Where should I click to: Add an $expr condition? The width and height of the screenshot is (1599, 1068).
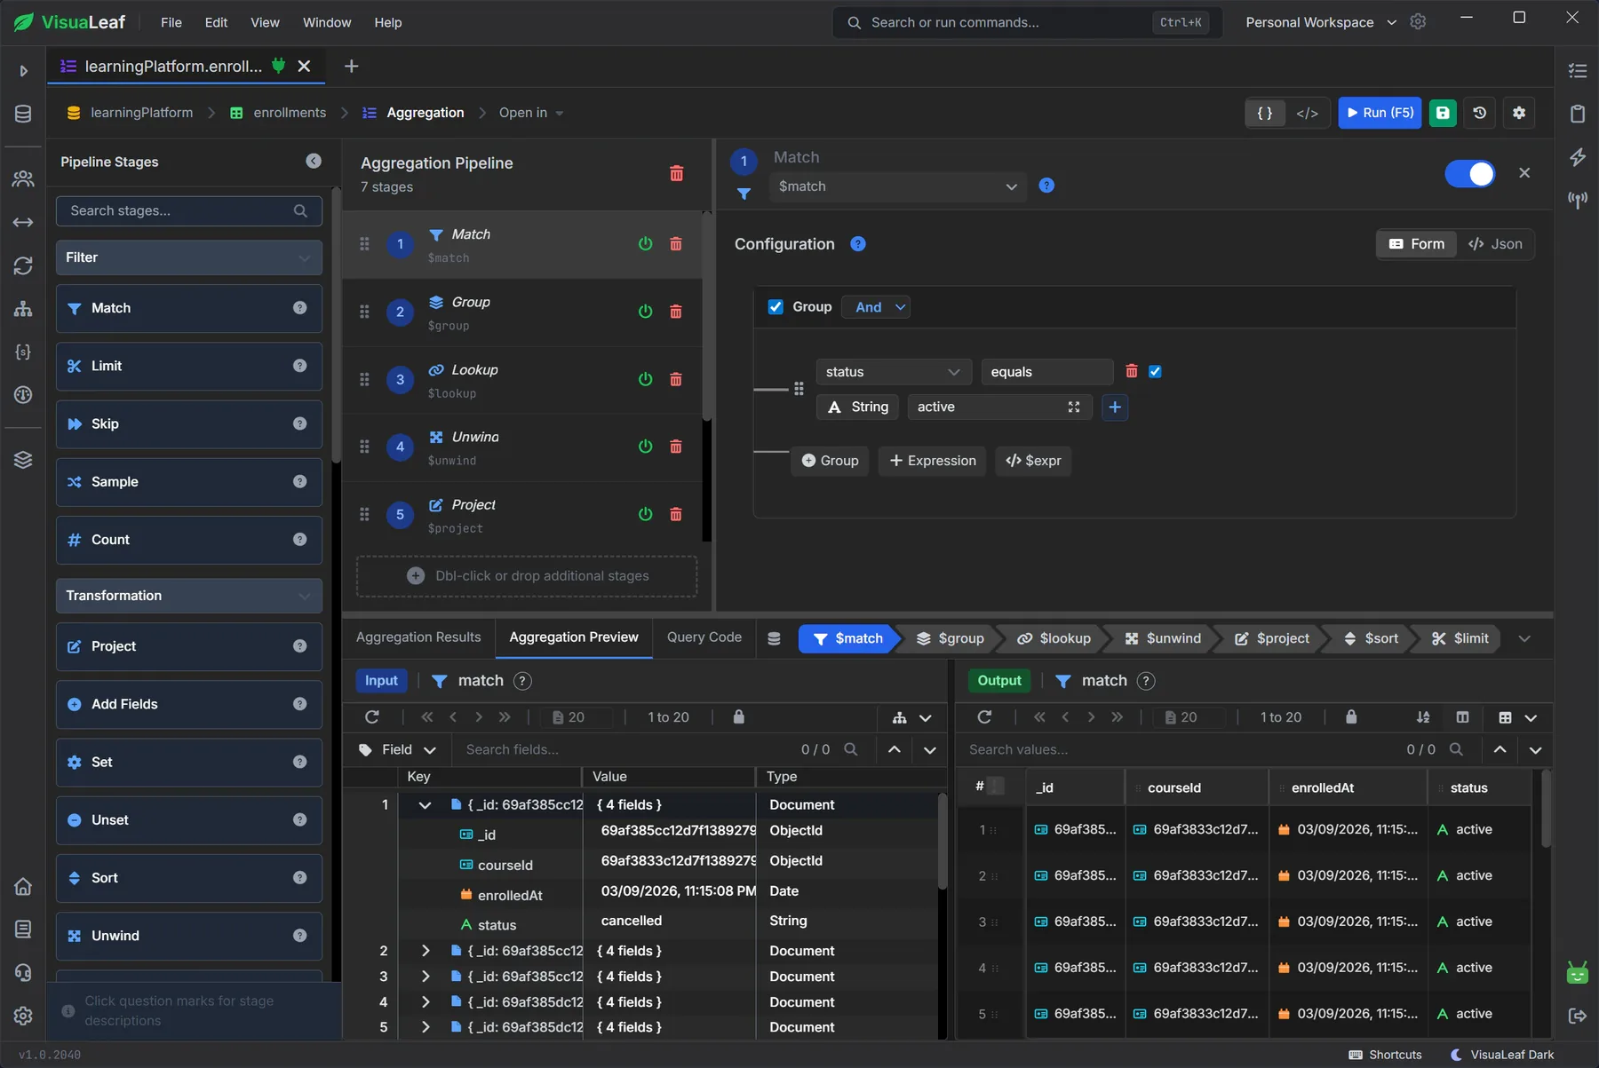click(1033, 461)
